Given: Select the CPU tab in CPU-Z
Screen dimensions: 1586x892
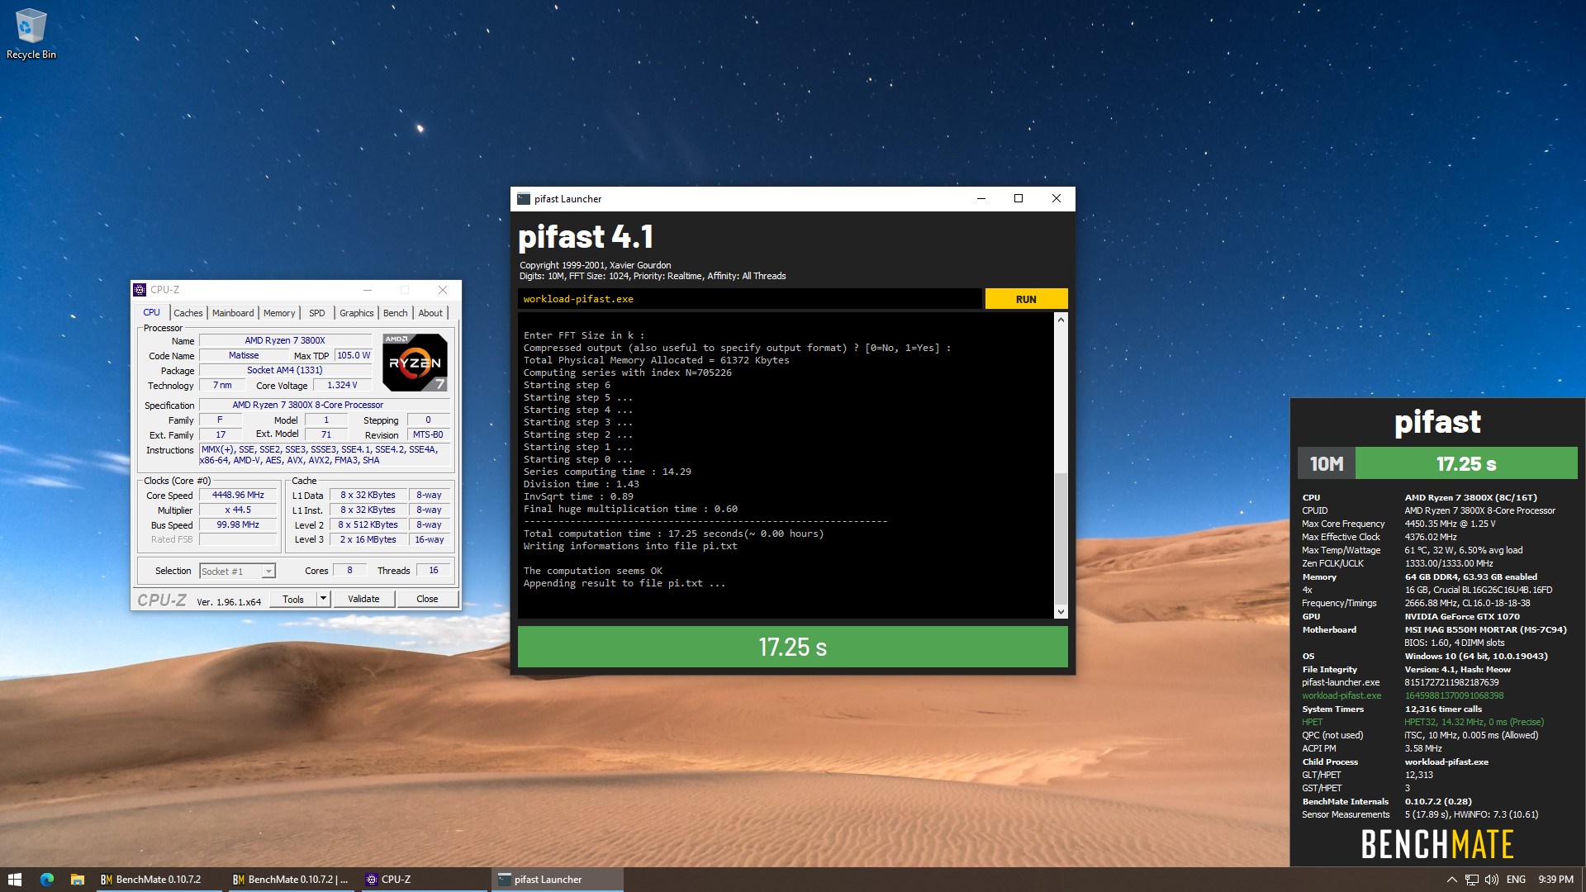Looking at the screenshot, I should 152,313.
